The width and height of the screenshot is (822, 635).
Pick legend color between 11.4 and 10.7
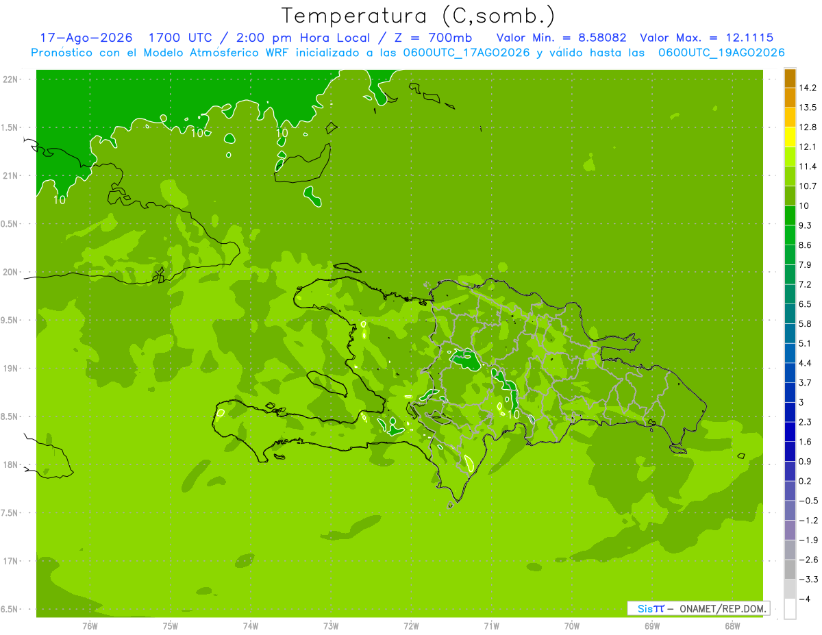(x=790, y=176)
